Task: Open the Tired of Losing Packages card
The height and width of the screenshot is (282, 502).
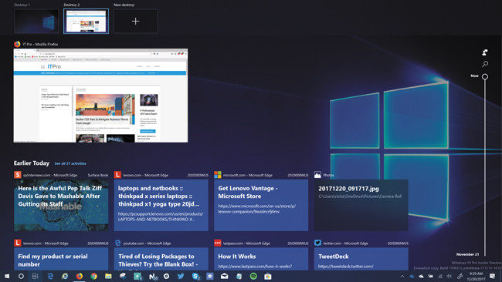Action: click(161, 259)
